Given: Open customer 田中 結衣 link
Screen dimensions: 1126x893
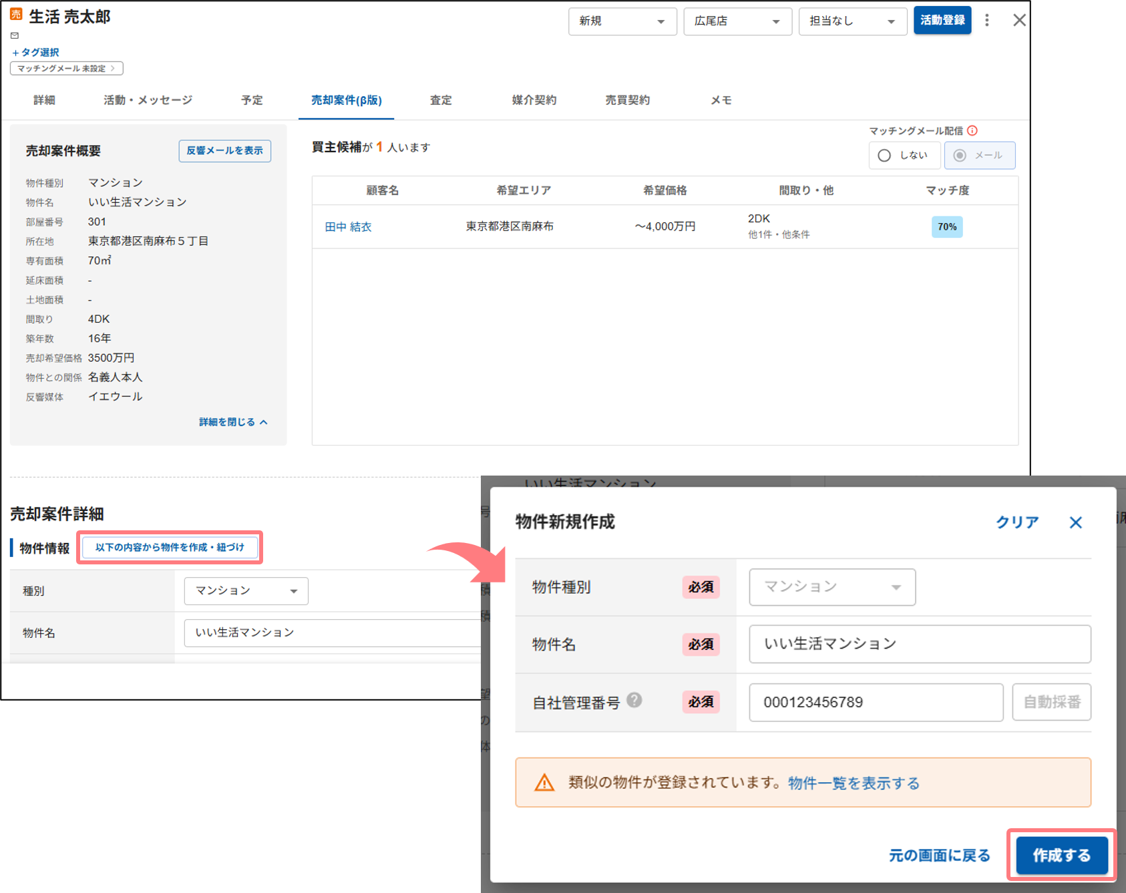Looking at the screenshot, I should coord(348,227).
